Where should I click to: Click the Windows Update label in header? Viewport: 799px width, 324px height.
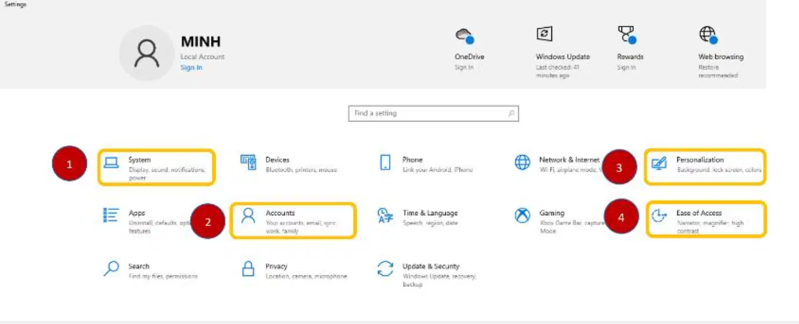[x=562, y=57]
